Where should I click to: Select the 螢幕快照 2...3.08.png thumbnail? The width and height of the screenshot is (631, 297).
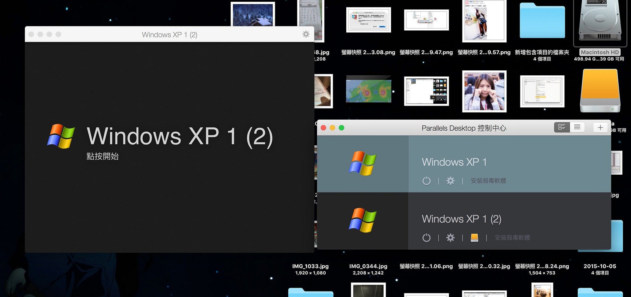point(368,20)
